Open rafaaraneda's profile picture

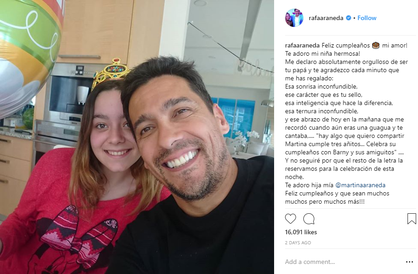(x=294, y=18)
